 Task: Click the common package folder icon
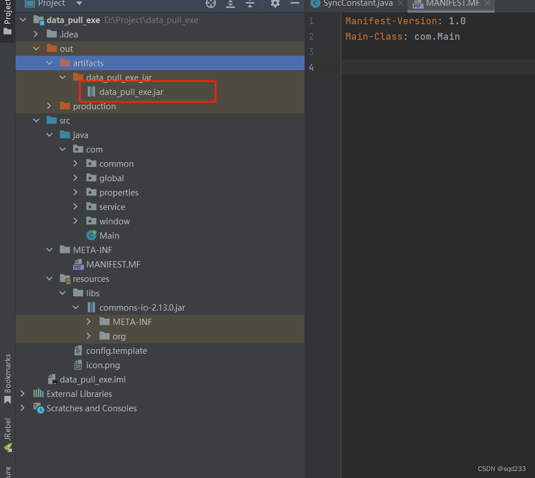91,163
